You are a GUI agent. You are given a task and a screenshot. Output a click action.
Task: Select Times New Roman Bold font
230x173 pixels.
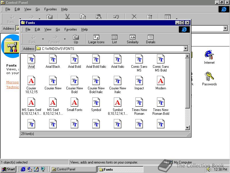click(x=161, y=106)
